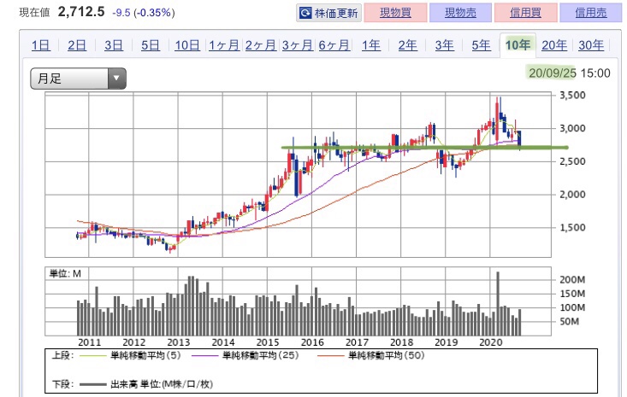The width and height of the screenshot is (627, 397).
Task: Switch to the 6ヶ月 tab
Action: coord(334,46)
